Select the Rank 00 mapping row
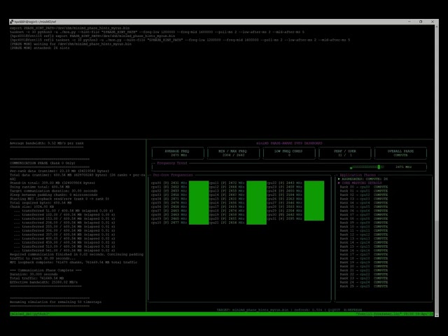 363,187
